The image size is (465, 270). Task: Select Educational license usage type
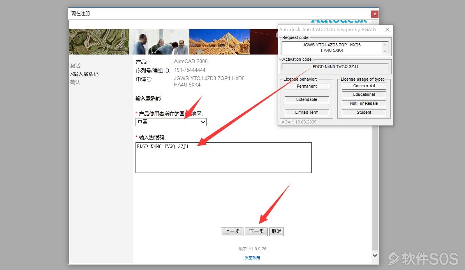[364, 95]
